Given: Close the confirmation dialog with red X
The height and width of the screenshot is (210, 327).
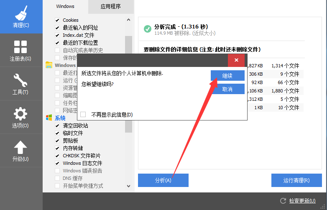Looking at the screenshot, I should click(236, 60).
